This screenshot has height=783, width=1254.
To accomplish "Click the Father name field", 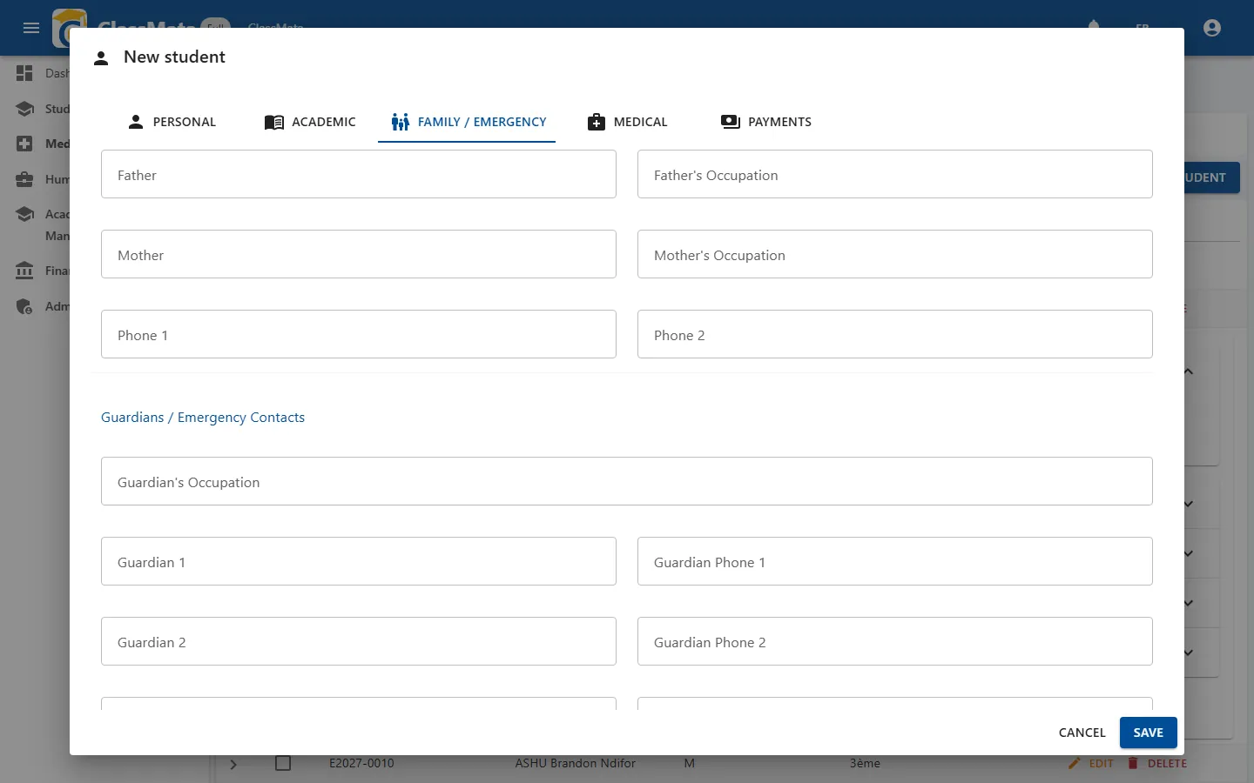I will coord(359,174).
